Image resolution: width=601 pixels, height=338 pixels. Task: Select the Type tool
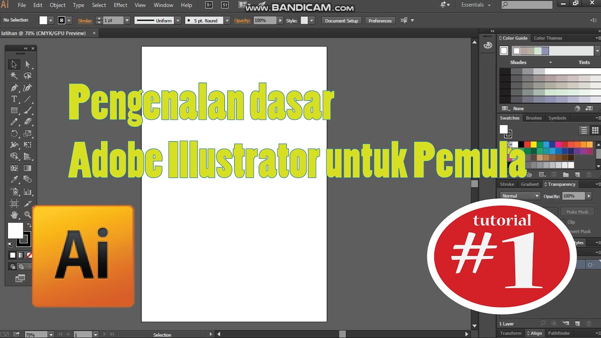pyautogui.click(x=15, y=99)
